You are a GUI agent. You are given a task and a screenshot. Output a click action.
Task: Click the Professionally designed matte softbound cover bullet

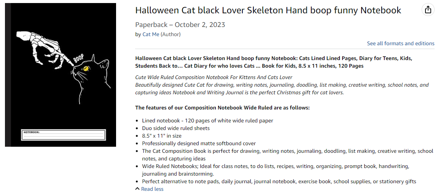pyautogui.click(x=199, y=143)
